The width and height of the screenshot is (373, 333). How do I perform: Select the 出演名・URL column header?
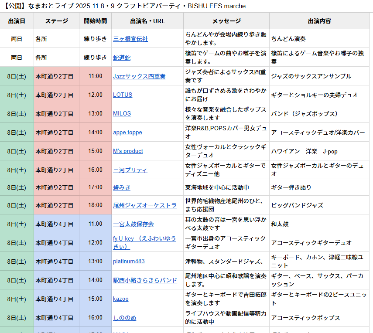[147, 21]
